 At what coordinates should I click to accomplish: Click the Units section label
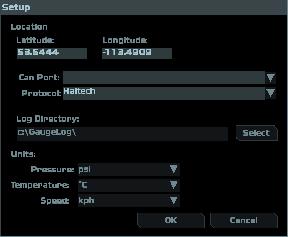click(x=23, y=154)
